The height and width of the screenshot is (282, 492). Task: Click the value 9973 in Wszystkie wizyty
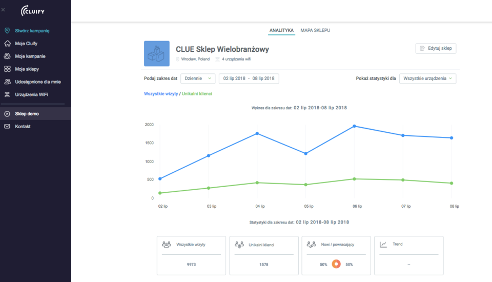(191, 265)
